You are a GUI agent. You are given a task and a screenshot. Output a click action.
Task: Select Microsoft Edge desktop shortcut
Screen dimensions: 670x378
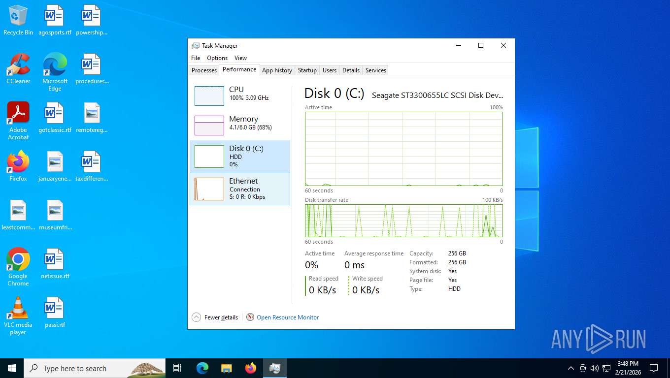point(55,72)
